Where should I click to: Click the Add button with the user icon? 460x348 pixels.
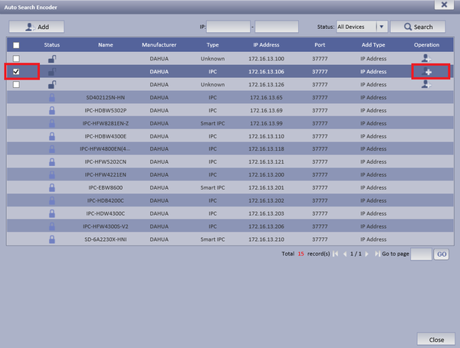click(x=36, y=27)
